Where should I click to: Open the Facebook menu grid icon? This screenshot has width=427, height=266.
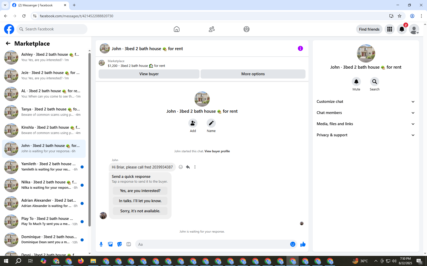point(390,29)
